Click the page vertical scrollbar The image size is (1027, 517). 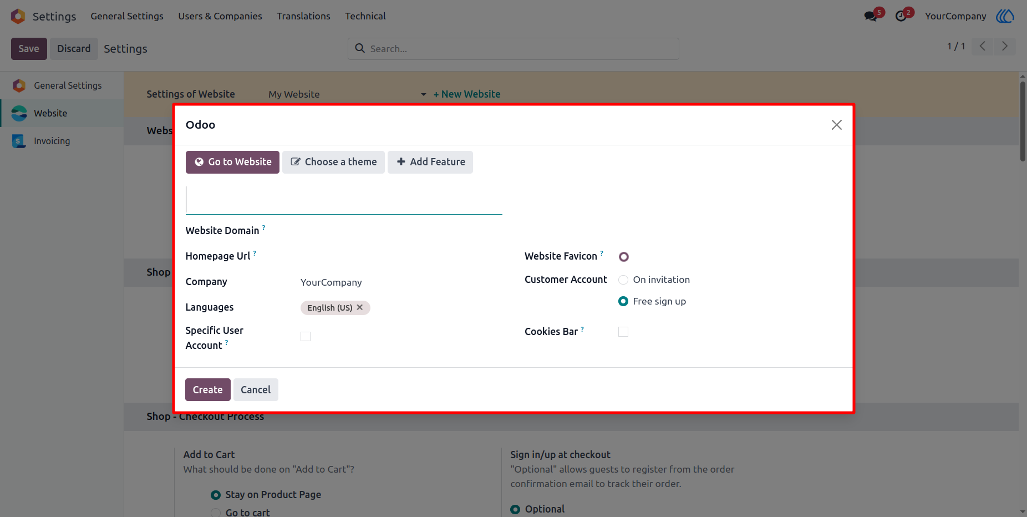point(1023,121)
